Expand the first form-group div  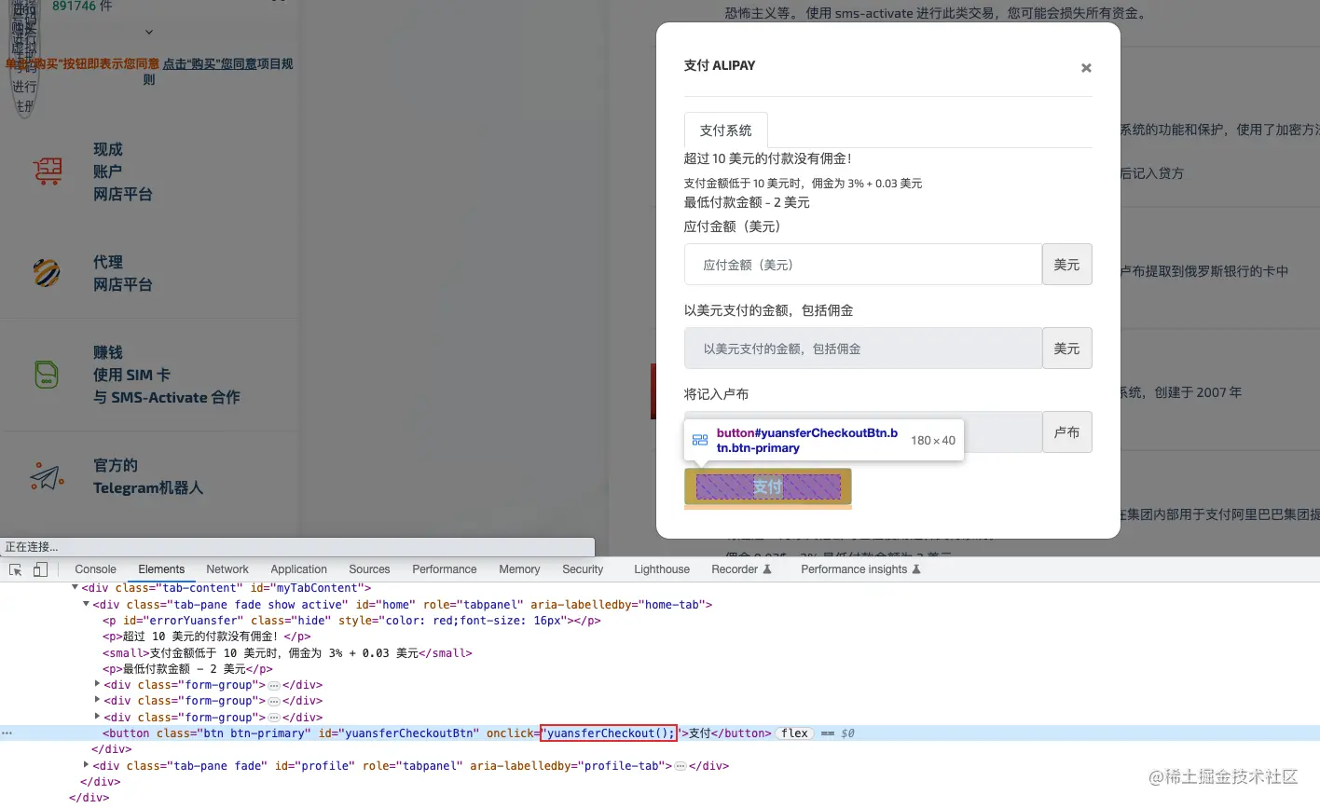(x=97, y=685)
